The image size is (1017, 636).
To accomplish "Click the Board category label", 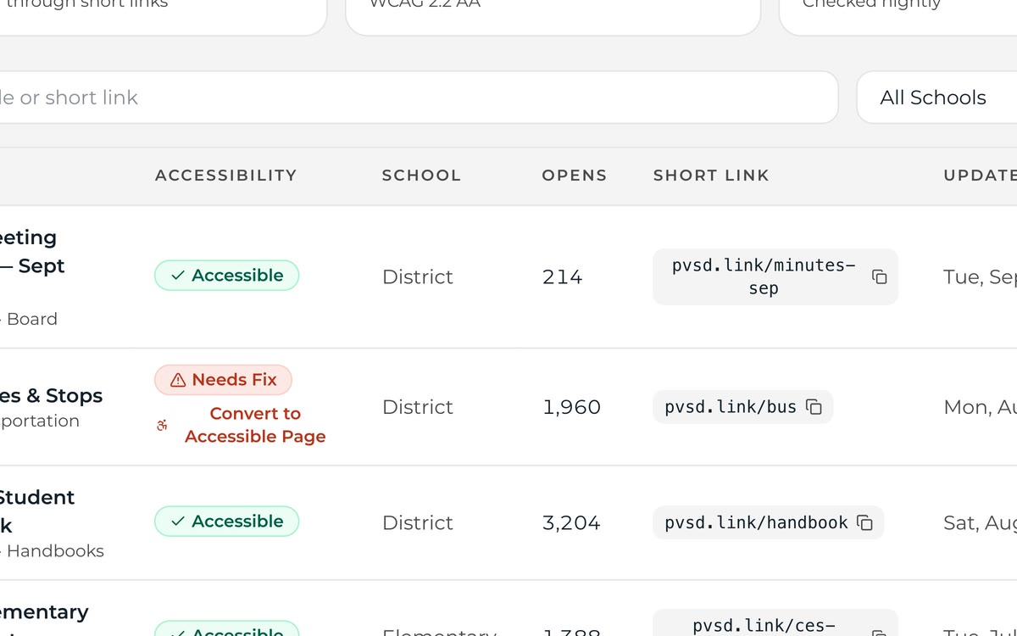I will (x=32, y=320).
